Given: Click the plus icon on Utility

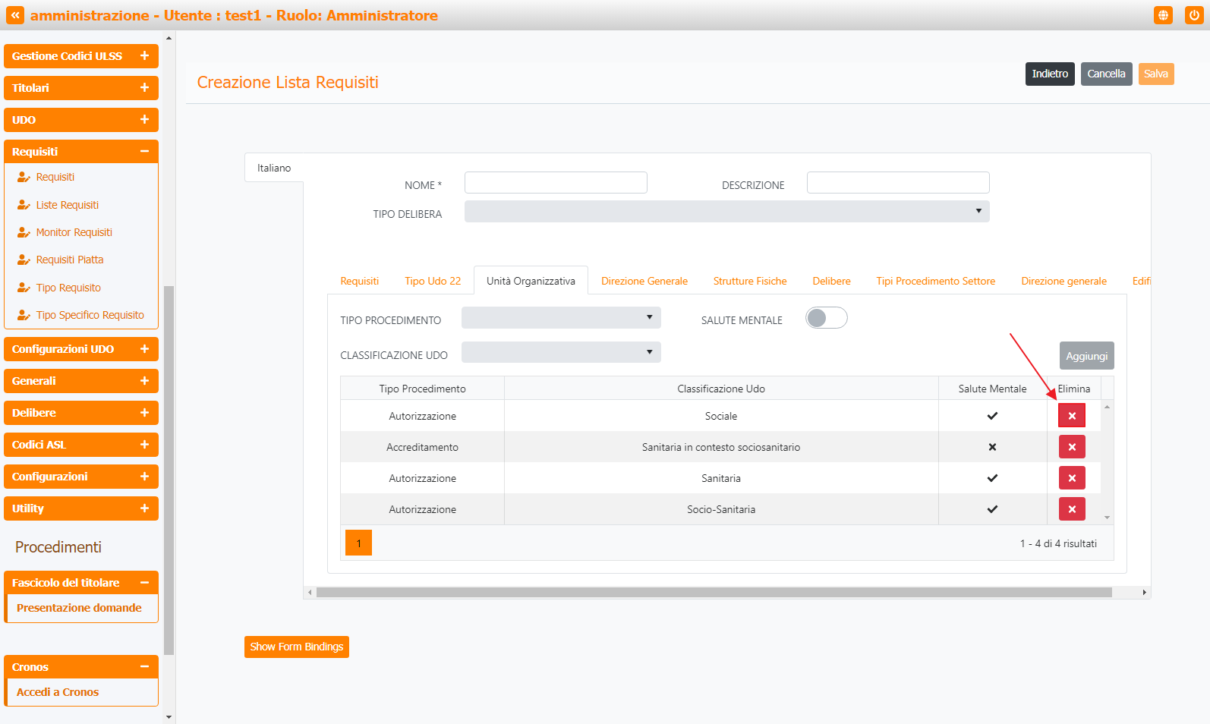Looking at the screenshot, I should (144, 508).
